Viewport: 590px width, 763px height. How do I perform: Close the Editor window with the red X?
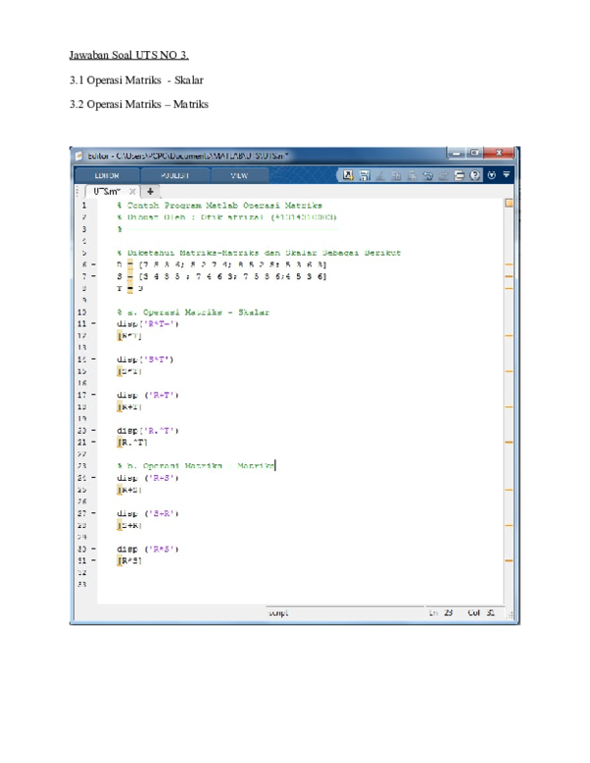point(499,153)
